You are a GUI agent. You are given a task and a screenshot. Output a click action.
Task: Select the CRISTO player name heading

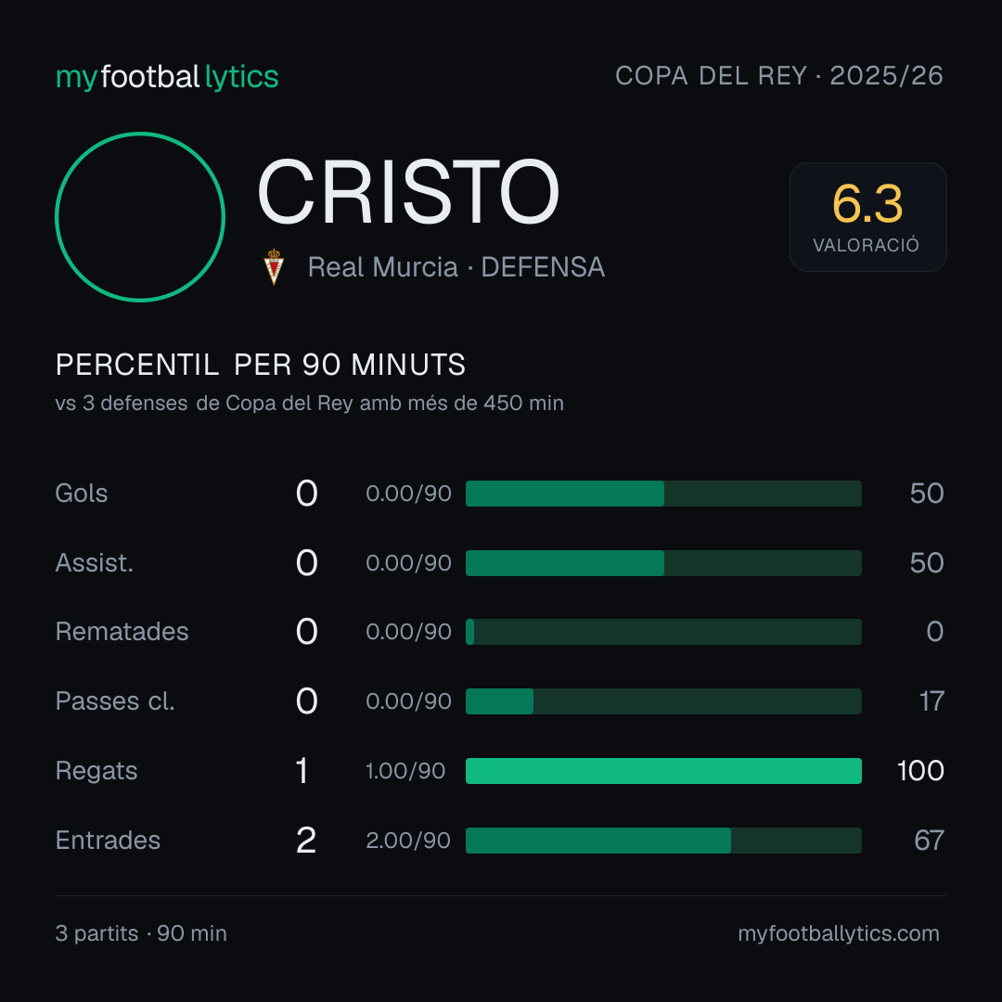pyautogui.click(x=408, y=192)
